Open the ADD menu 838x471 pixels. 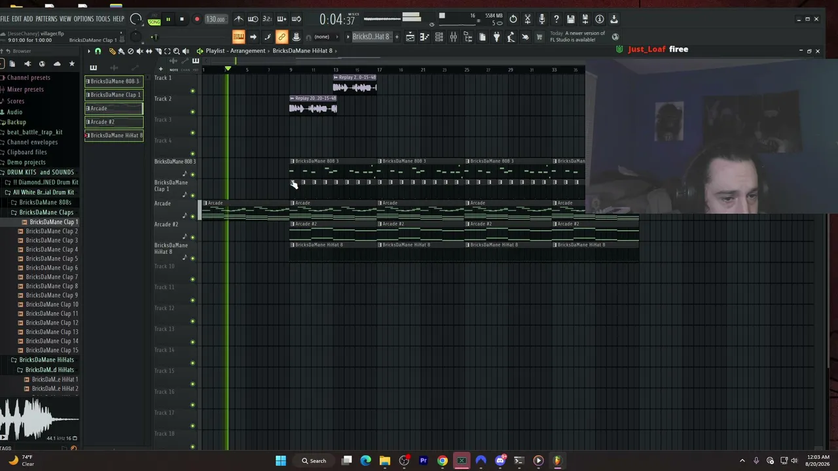(x=28, y=19)
